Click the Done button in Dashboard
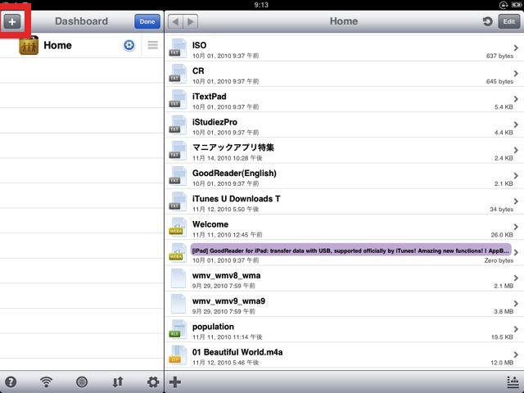The image size is (524, 393). click(147, 22)
